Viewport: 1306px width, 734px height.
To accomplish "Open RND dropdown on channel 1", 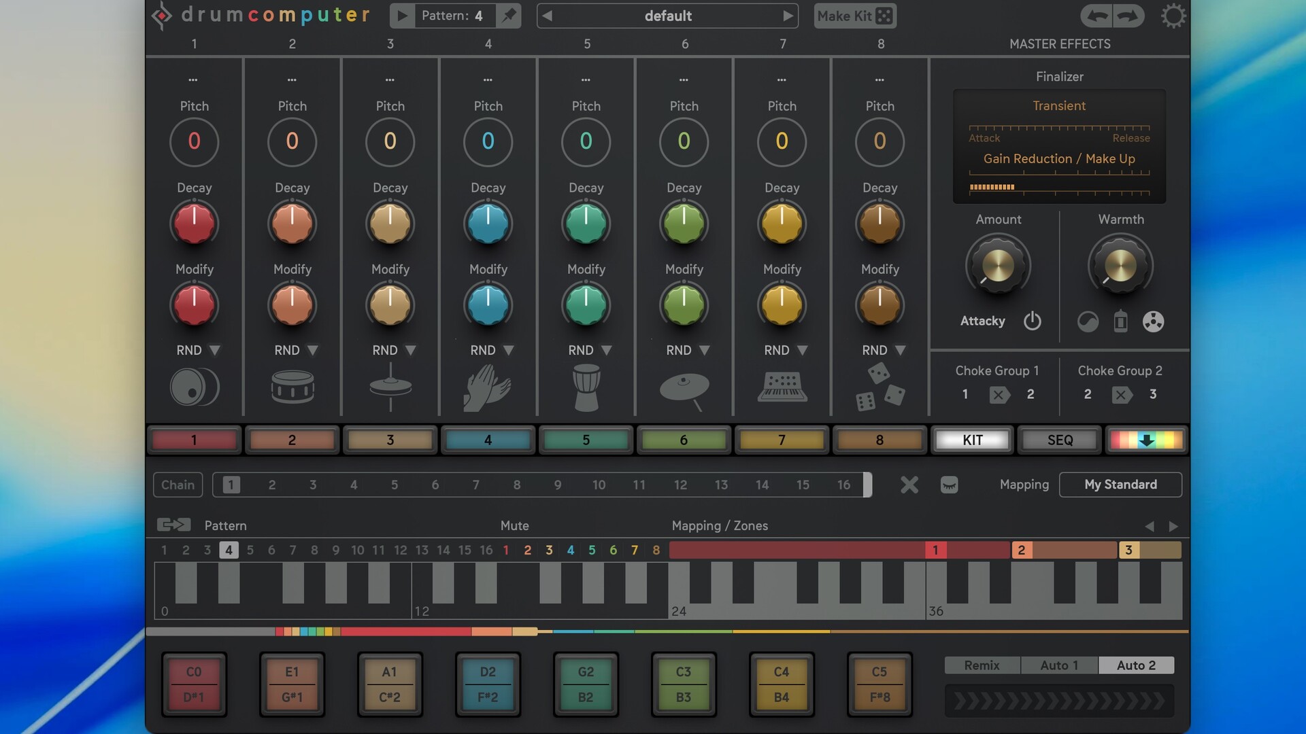I will [x=215, y=350].
